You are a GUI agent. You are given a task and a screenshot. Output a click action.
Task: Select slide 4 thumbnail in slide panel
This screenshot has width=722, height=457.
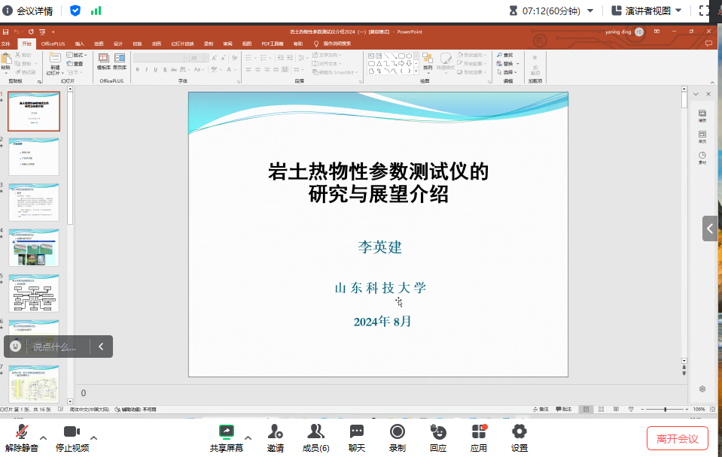tap(34, 247)
